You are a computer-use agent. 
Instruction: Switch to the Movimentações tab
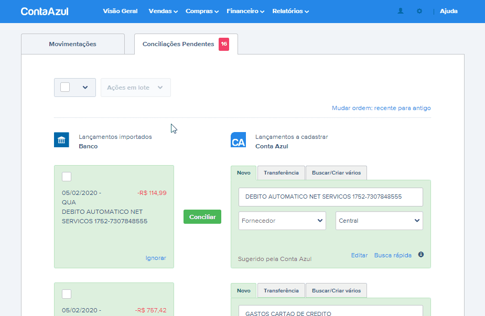[x=73, y=44]
